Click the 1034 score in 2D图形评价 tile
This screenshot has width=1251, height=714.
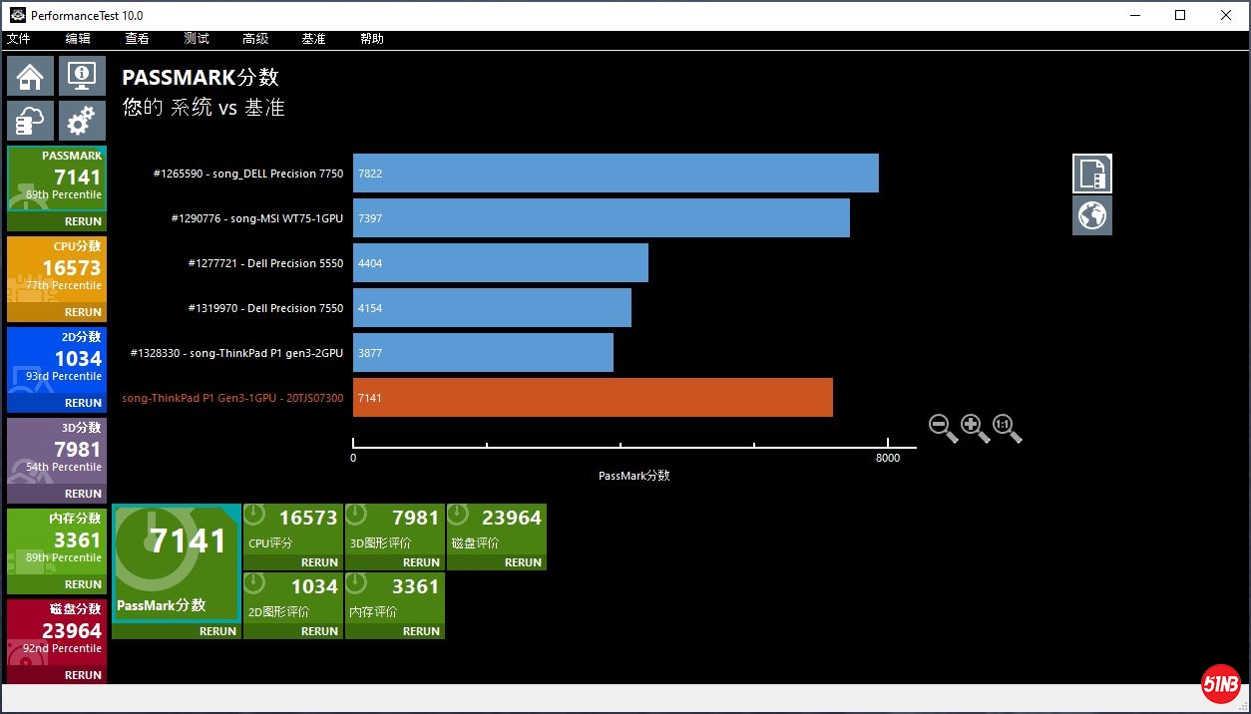(314, 586)
